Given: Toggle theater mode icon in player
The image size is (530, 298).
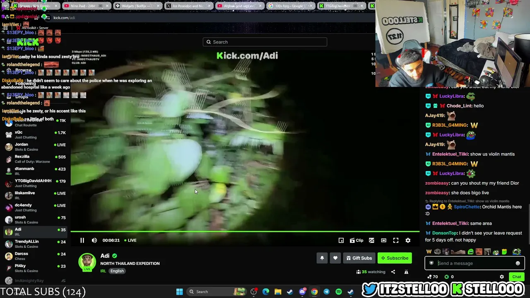Looking at the screenshot, I should [x=384, y=240].
